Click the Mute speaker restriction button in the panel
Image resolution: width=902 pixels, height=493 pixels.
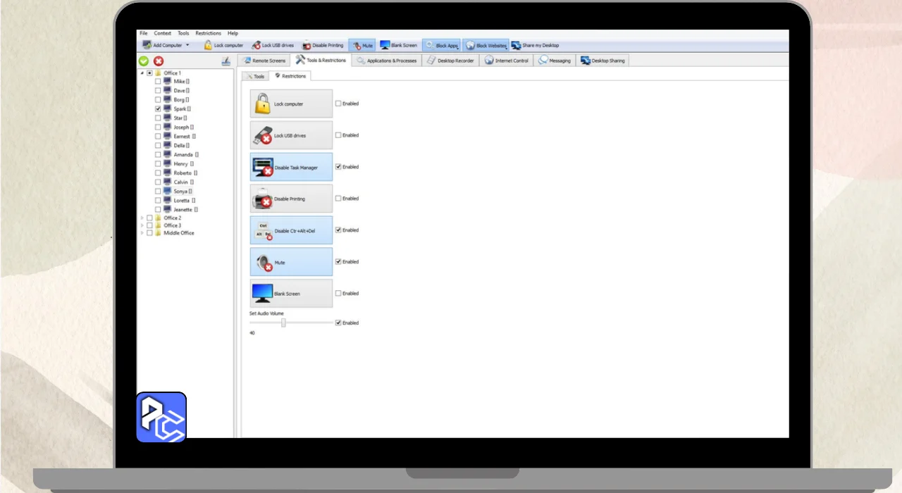(291, 261)
